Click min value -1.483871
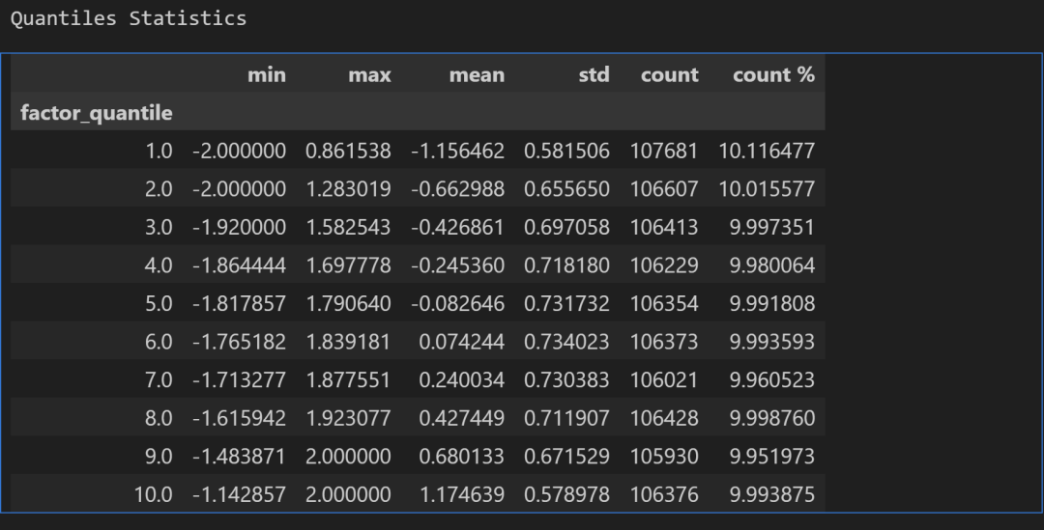 click(x=239, y=457)
